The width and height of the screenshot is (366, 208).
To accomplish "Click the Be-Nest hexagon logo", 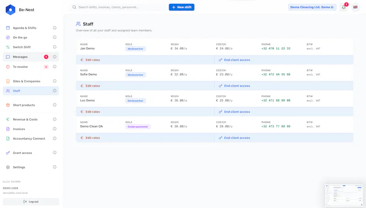I will [11, 10].
